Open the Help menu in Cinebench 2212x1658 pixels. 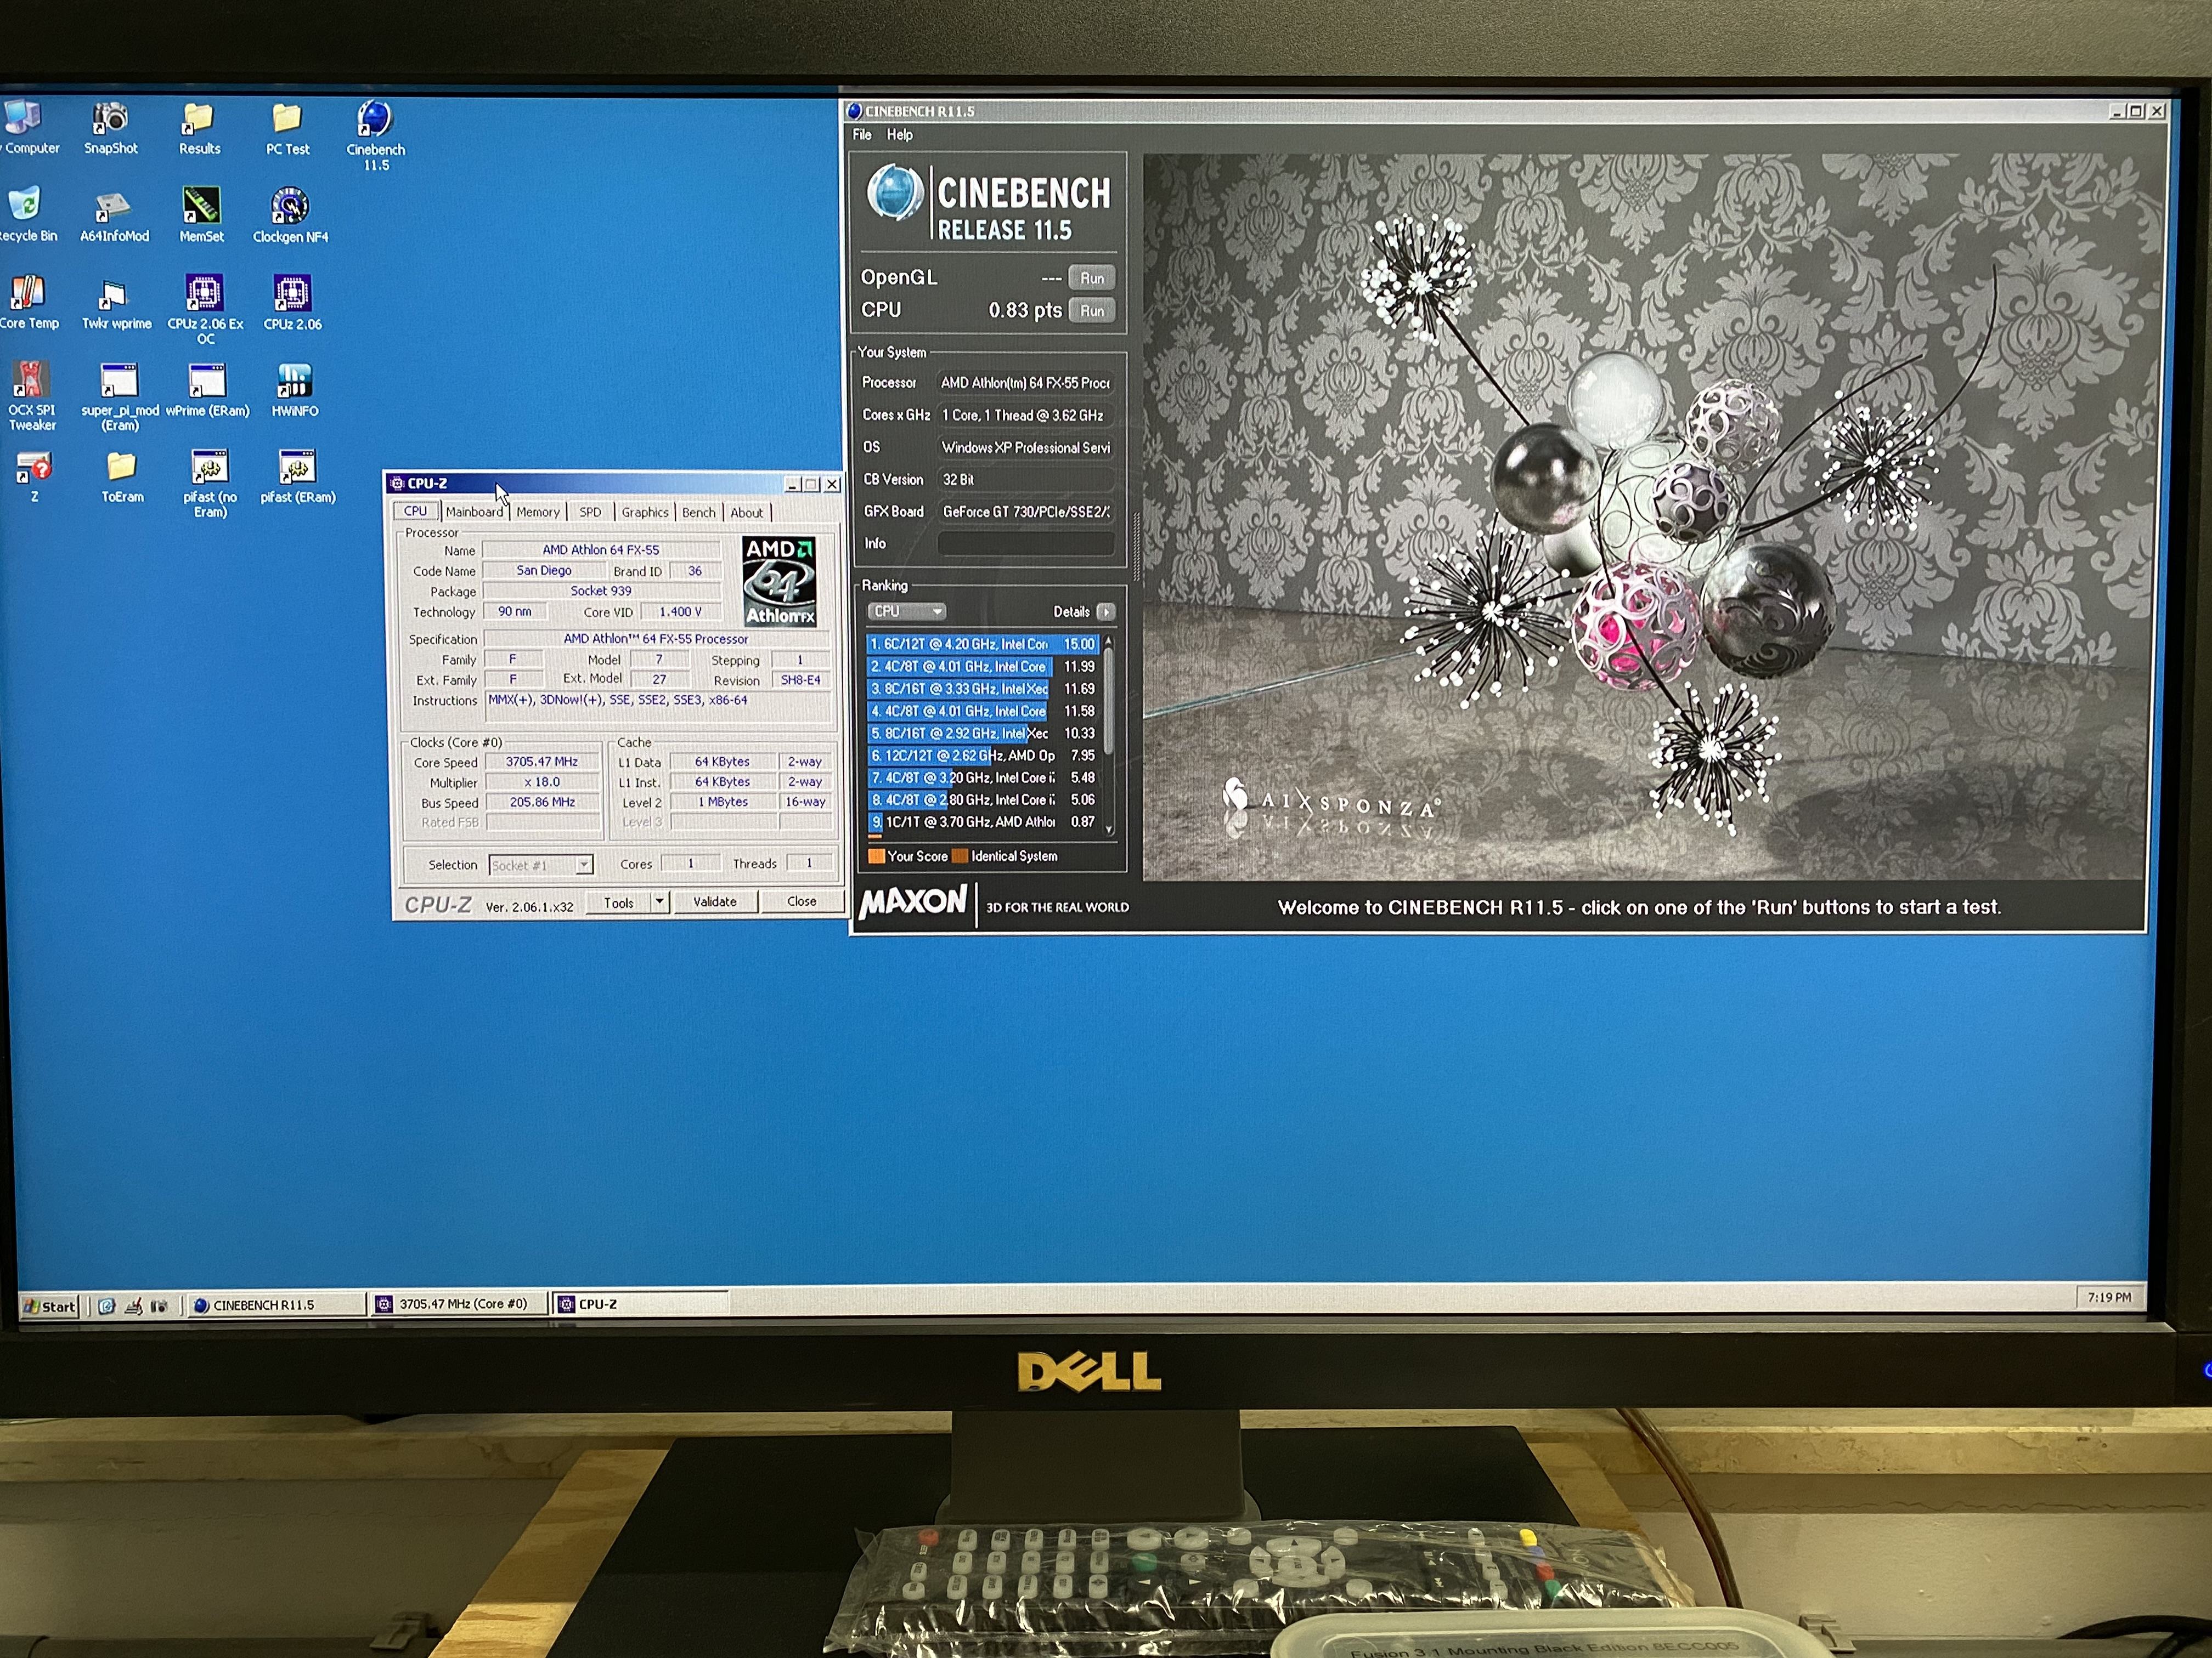pos(899,134)
